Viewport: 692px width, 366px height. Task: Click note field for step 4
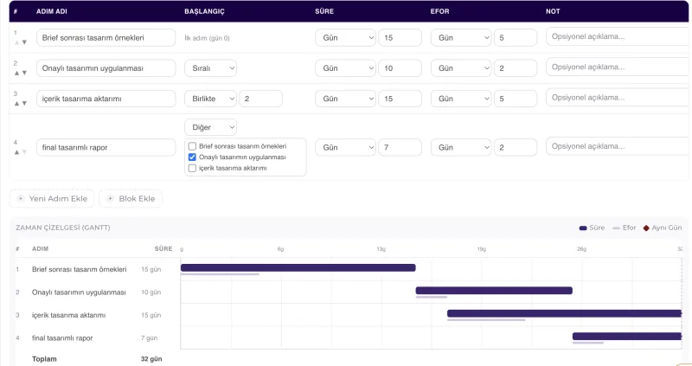pos(618,146)
